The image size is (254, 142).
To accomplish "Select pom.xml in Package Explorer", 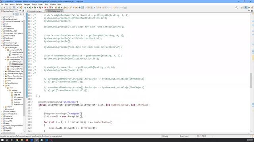I will (x=10, y=109).
